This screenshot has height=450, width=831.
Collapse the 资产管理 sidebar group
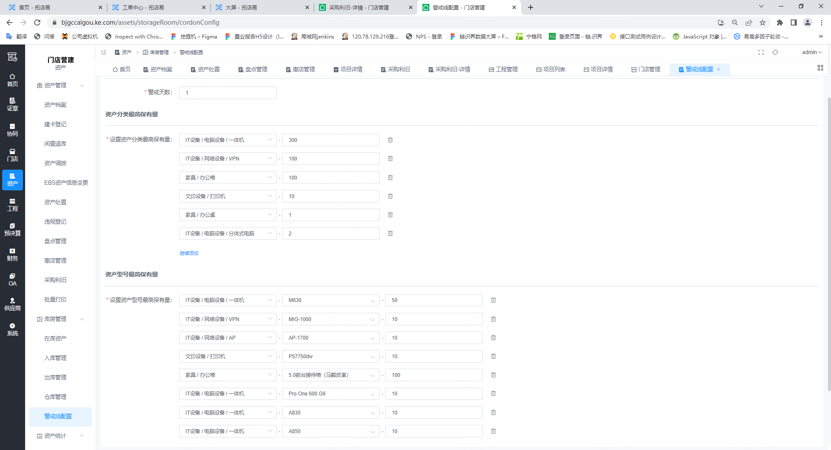82,86
